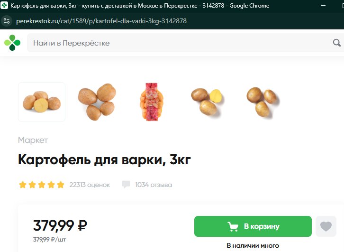Select second thumbnail with four potatoes
The height and width of the screenshot is (252, 344).
(97, 102)
